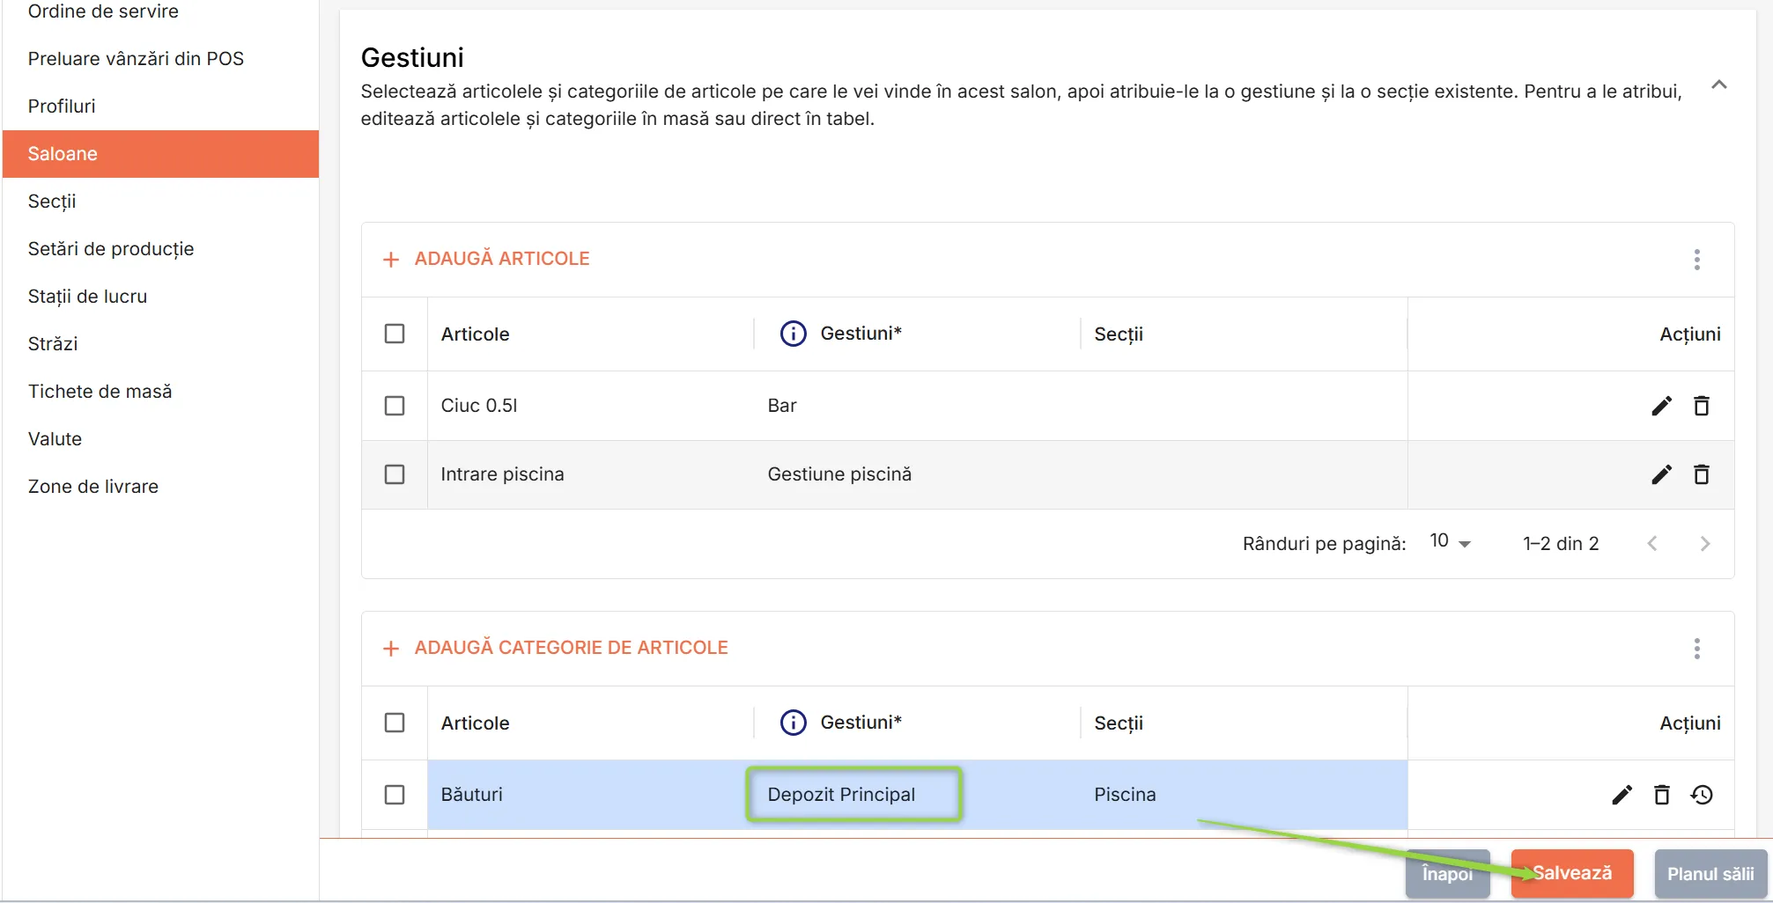1773x903 pixels.
Task: Delete the Intrare piscina article
Action: 1702,474
